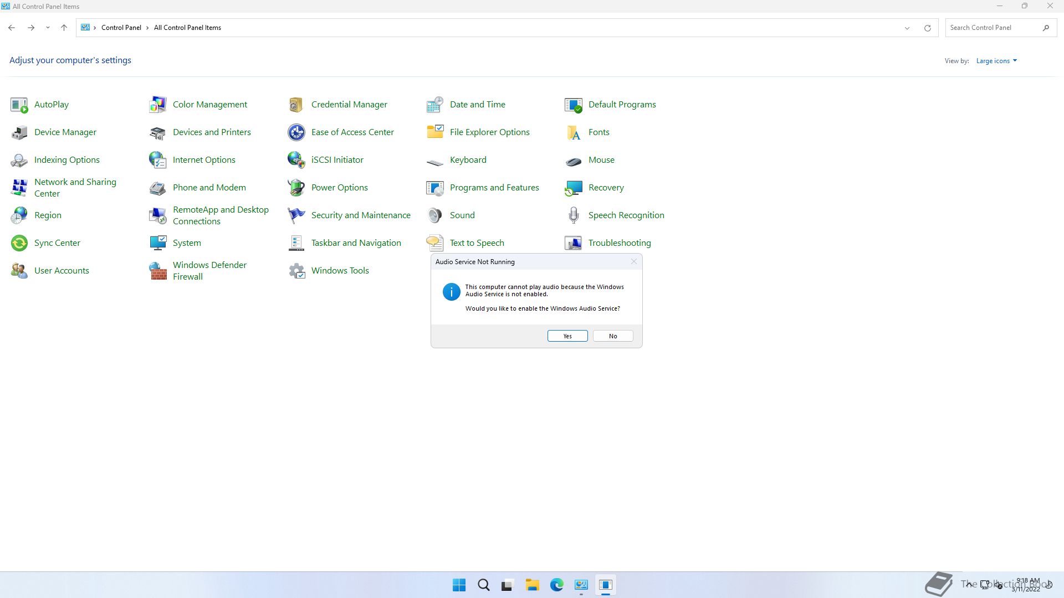Expand the recent locations arrow

(x=48, y=28)
